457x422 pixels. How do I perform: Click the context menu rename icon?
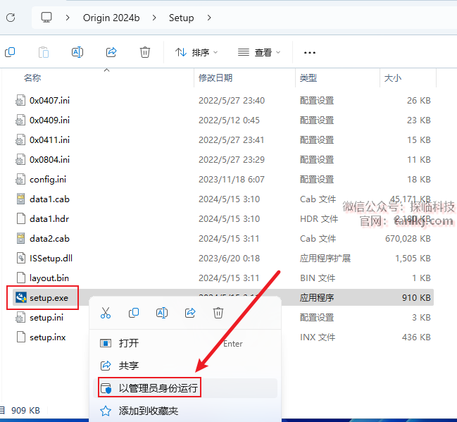click(x=162, y=313)
